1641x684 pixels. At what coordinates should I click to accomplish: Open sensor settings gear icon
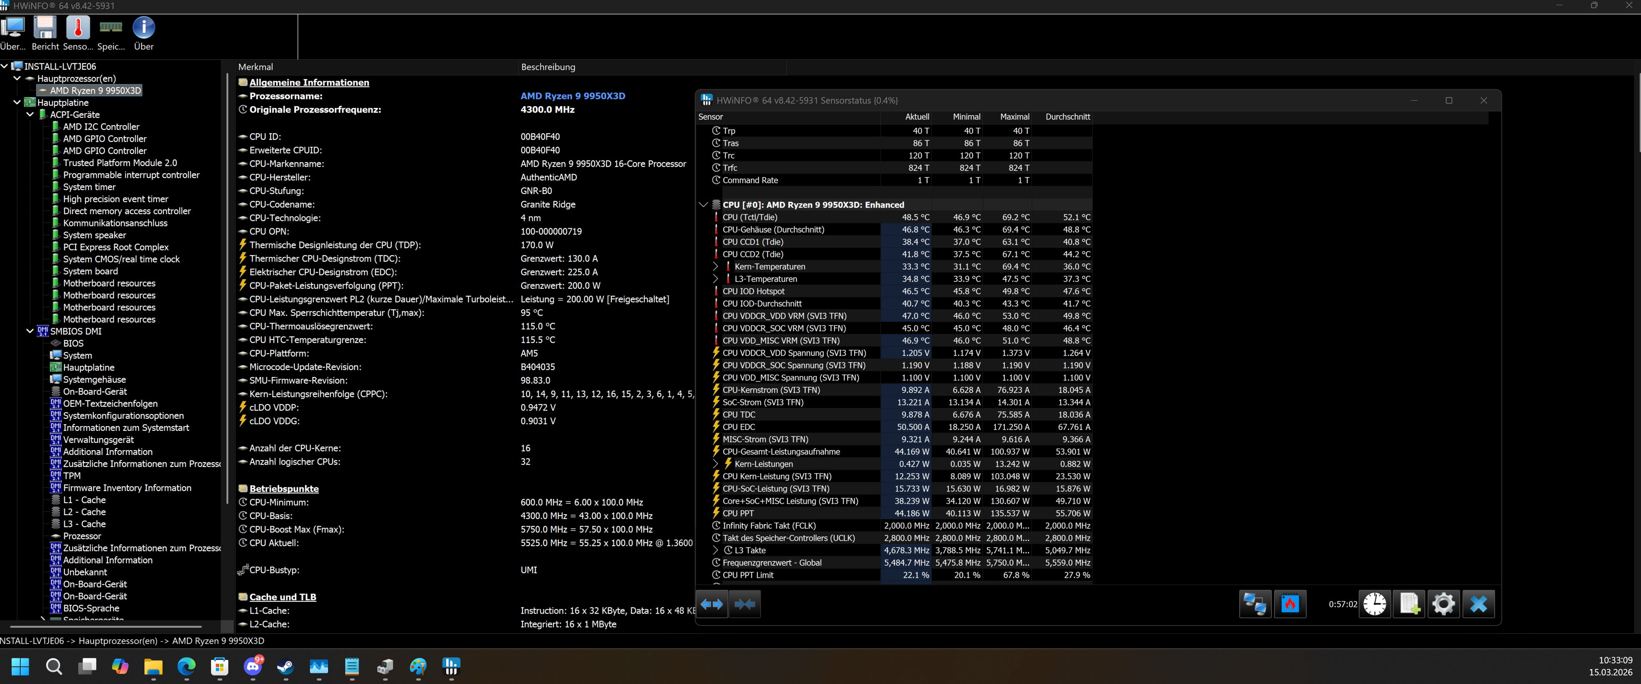pos(1443,604)
